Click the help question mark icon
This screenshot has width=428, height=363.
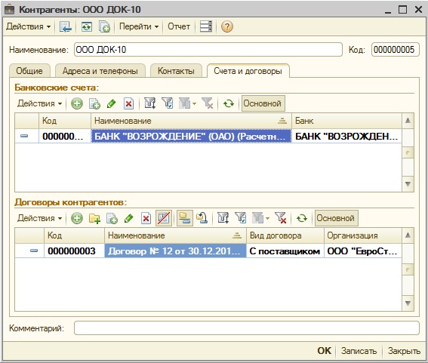pos(226,26)
